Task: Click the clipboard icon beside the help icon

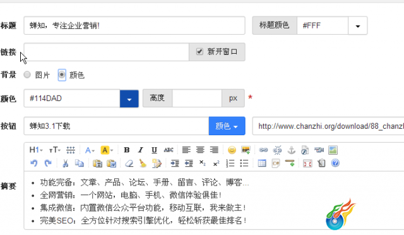Action: 321,163
